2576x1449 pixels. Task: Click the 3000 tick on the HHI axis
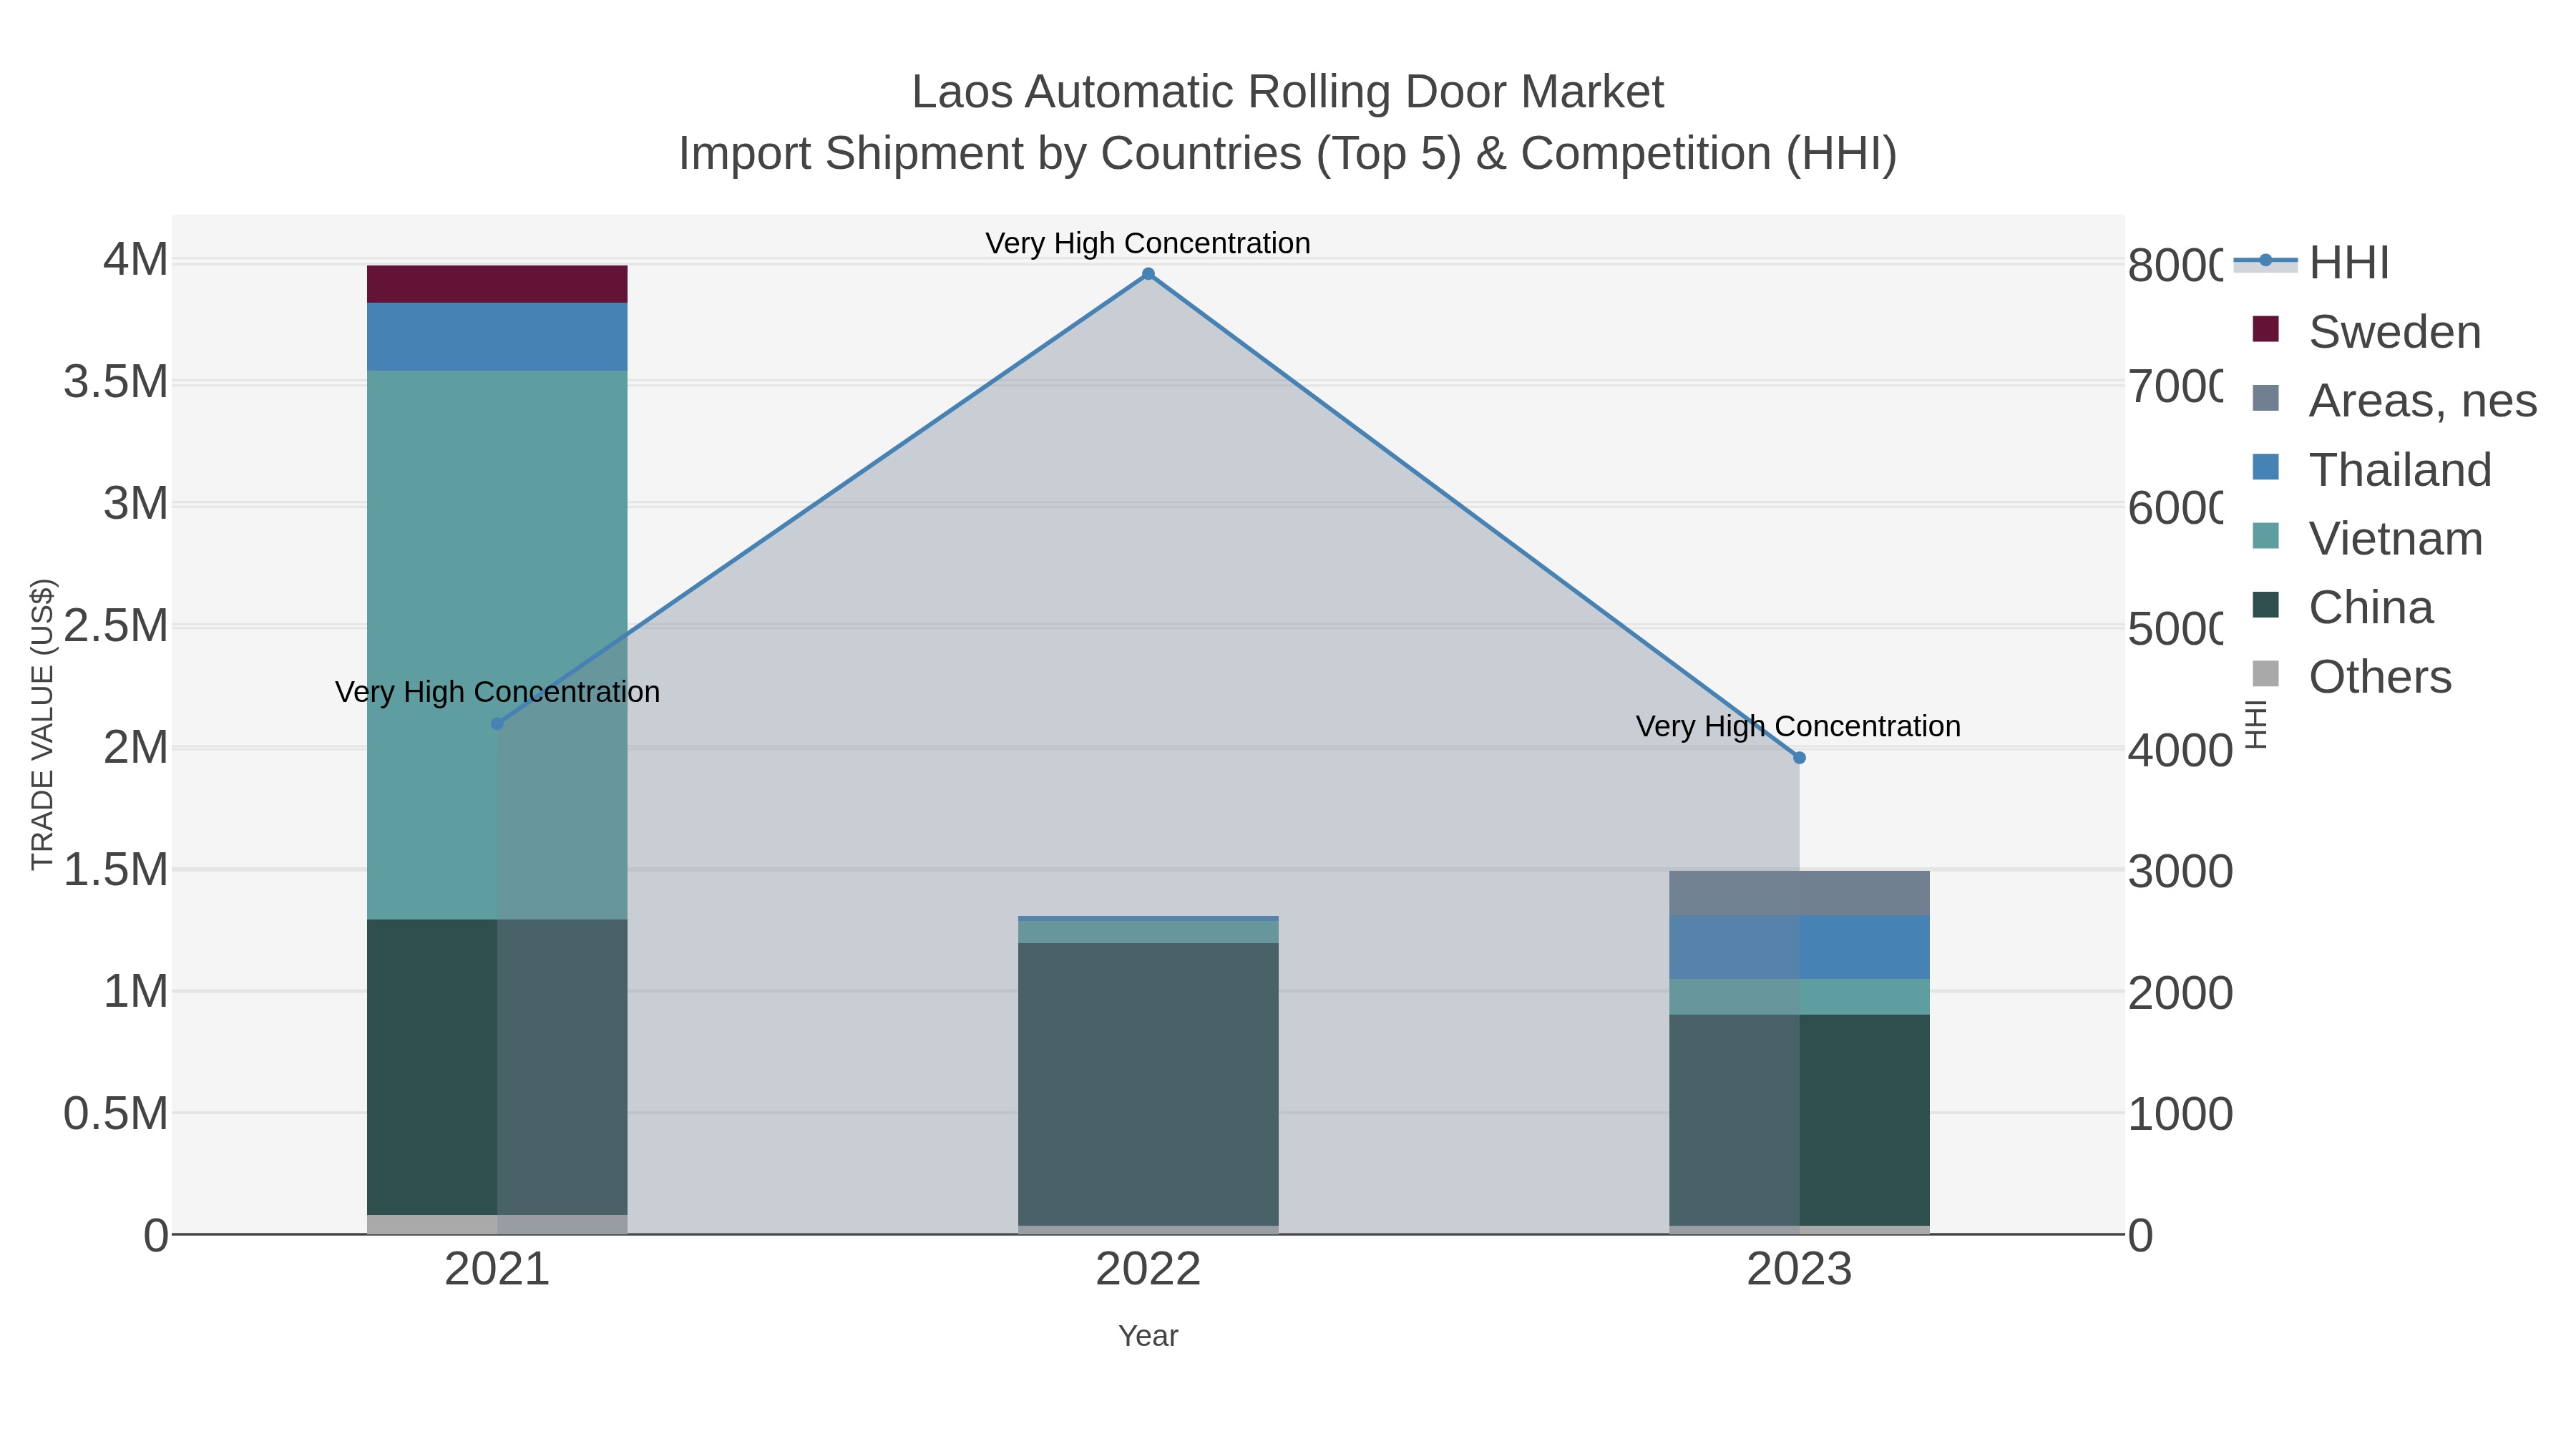pyautogui.click(x=2180, y=872)
